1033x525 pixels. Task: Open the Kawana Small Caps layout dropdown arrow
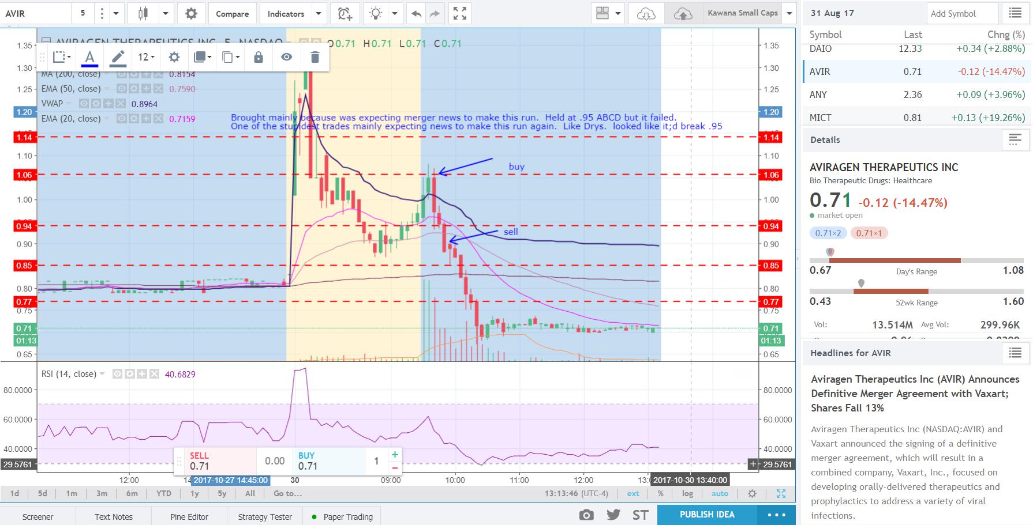(790, 13)
